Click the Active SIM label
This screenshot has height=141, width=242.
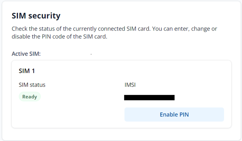point(26,54)
